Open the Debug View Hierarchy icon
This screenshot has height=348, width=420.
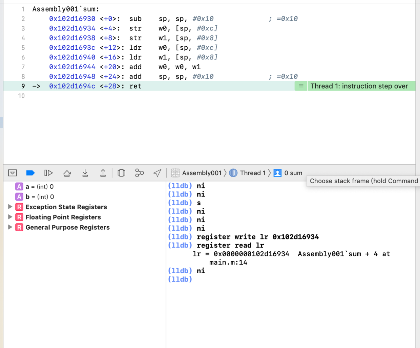[121, 173]
